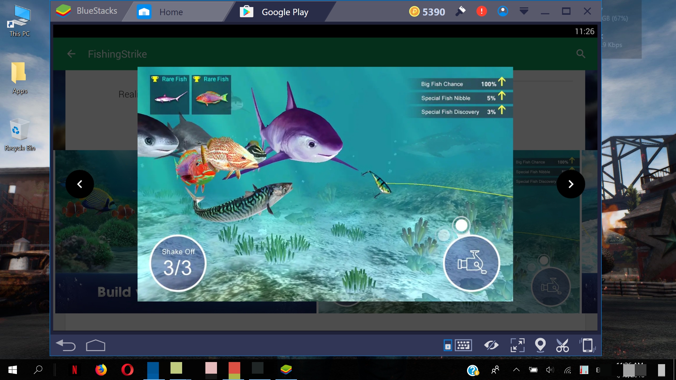The width and height of the screenshot is (676, 380).
Task: Open the keyboard controls mapping icon
Action: coord(463,345)
